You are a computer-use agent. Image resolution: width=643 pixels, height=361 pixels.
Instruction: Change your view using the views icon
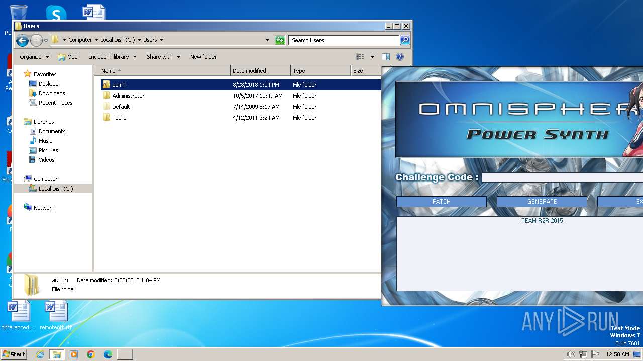pos(360,57)
